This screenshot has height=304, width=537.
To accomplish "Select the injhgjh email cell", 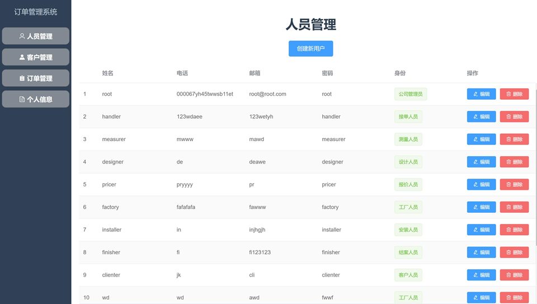I will (257, 230).
